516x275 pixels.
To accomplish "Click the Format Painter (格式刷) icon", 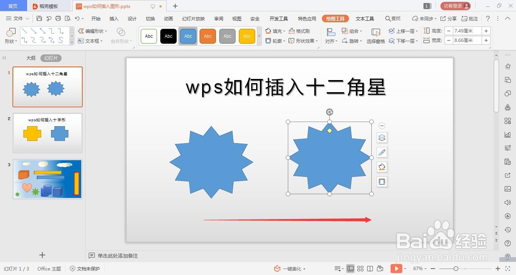I will click(x=299, y=31).
